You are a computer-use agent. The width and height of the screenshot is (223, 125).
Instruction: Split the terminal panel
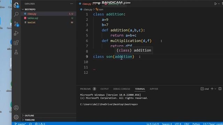point(220,89)
